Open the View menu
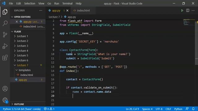 point(41,3)
